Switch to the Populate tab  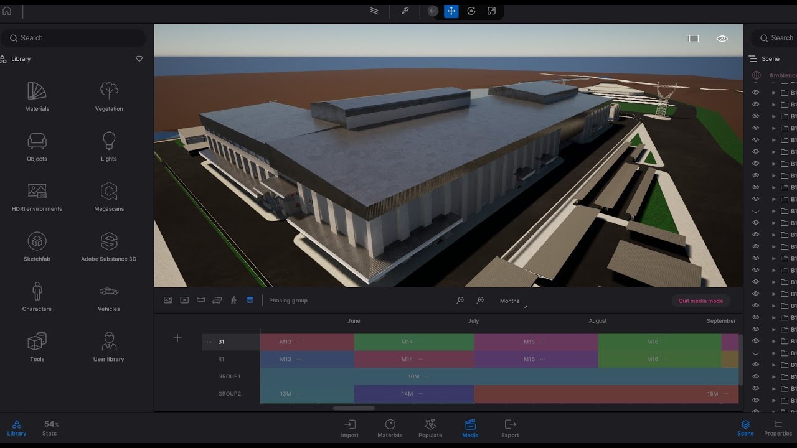click(430, 428)
